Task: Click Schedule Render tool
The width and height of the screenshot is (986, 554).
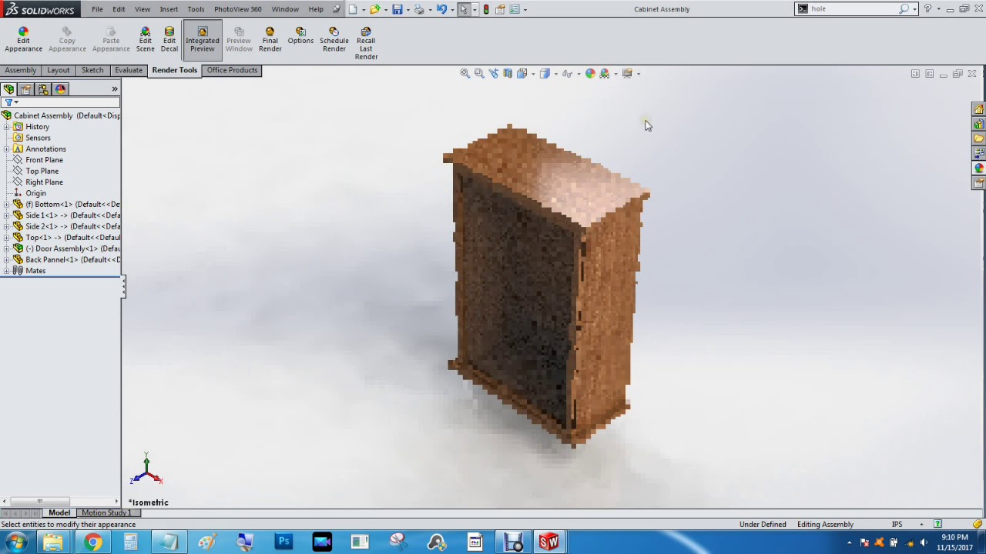Action: [334, 40]
